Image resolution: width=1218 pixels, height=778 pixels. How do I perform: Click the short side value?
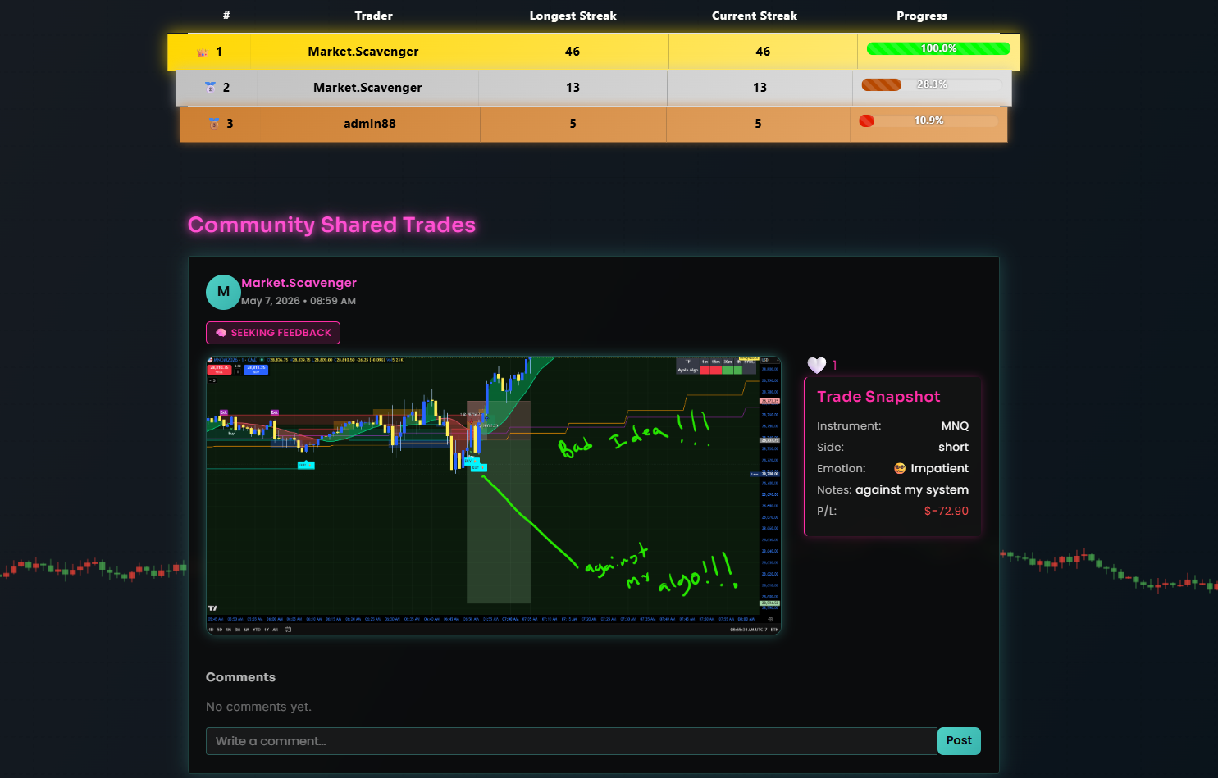click(x=954, y=448)
